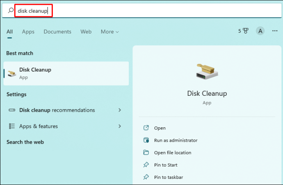The width and height of the screenshot is (283, 185).
Task: Select the Web search tab
Action: (x=86, y=32)
